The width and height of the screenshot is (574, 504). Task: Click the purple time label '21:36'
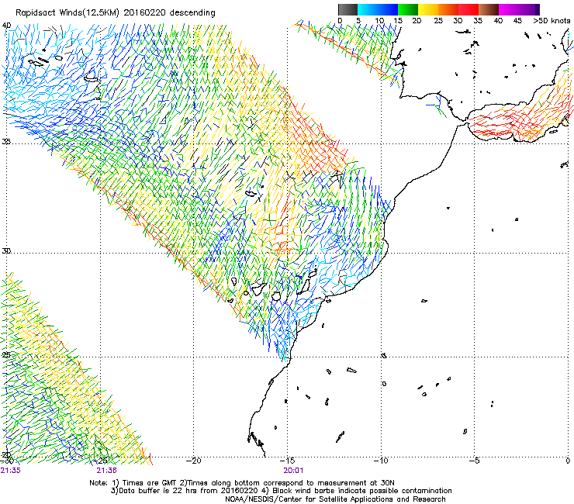pyautogui.click(x=106, y=471)
